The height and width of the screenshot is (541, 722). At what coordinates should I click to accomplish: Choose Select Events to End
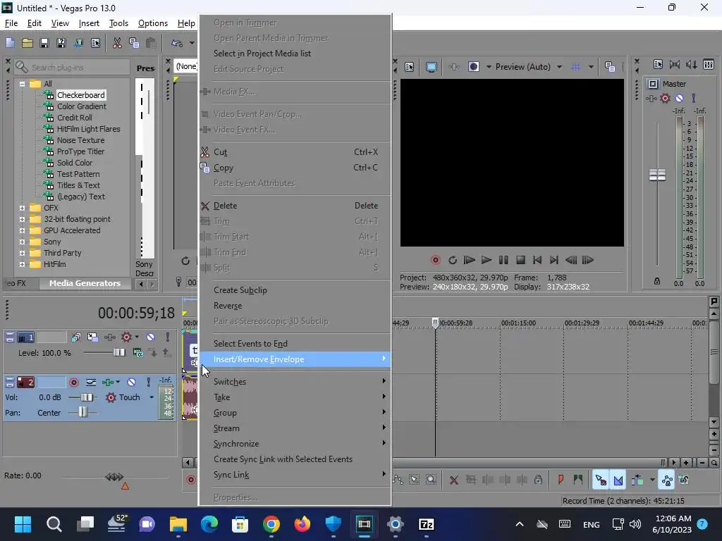pos(295,344)
